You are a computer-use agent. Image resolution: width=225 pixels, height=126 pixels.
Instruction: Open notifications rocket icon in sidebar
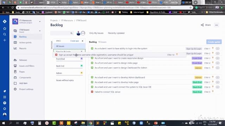point(5,91)
